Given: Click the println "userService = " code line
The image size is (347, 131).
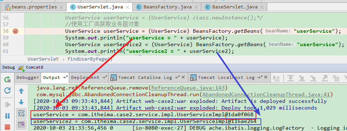Looking at the screenshot, I should click(146, 38).
